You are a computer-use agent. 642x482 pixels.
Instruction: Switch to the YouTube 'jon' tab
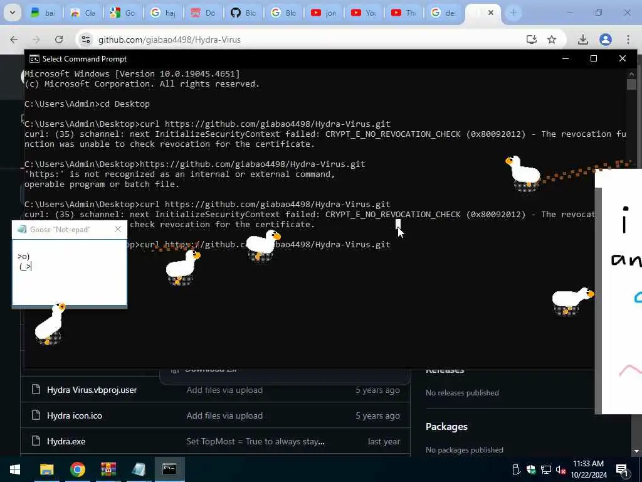click(x=324, y=13)
